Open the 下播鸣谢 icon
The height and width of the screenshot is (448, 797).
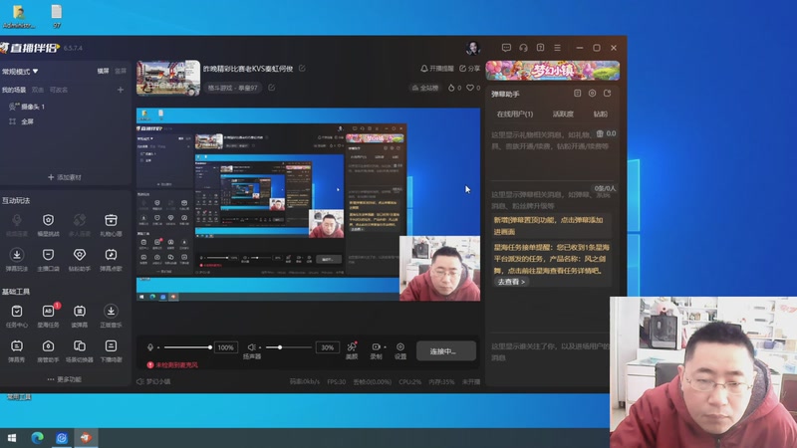pyautogui.click(x=111, y=345)
